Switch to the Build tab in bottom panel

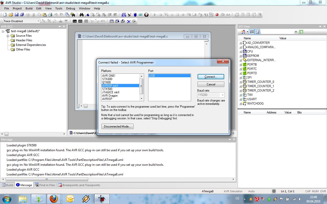(8, 185)
